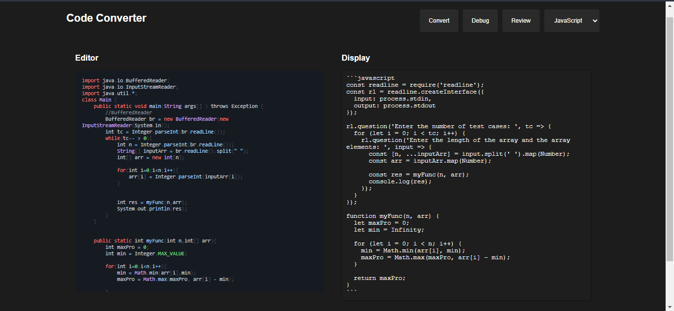Viewport: 674px width, 311px height.
Task: Click "const readline = require('readline');" line
Action: pos(415,85)
